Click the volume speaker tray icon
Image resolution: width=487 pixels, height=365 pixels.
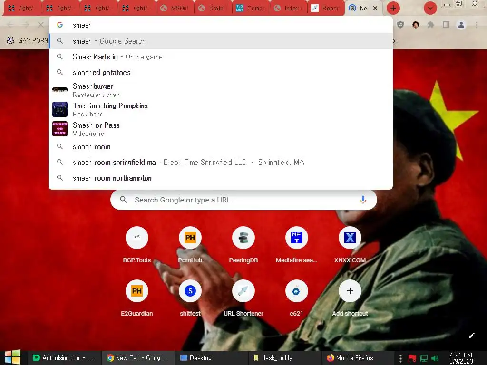pyautogui.click(x=435, y=358)
